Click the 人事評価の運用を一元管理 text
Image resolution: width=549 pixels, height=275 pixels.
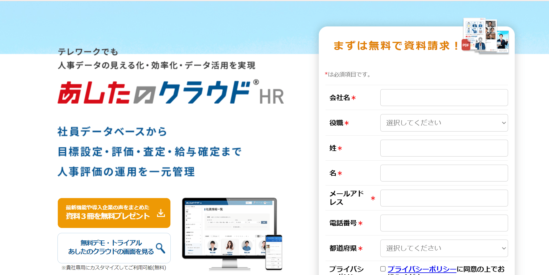pyautogui.click(x=126, y=172)
